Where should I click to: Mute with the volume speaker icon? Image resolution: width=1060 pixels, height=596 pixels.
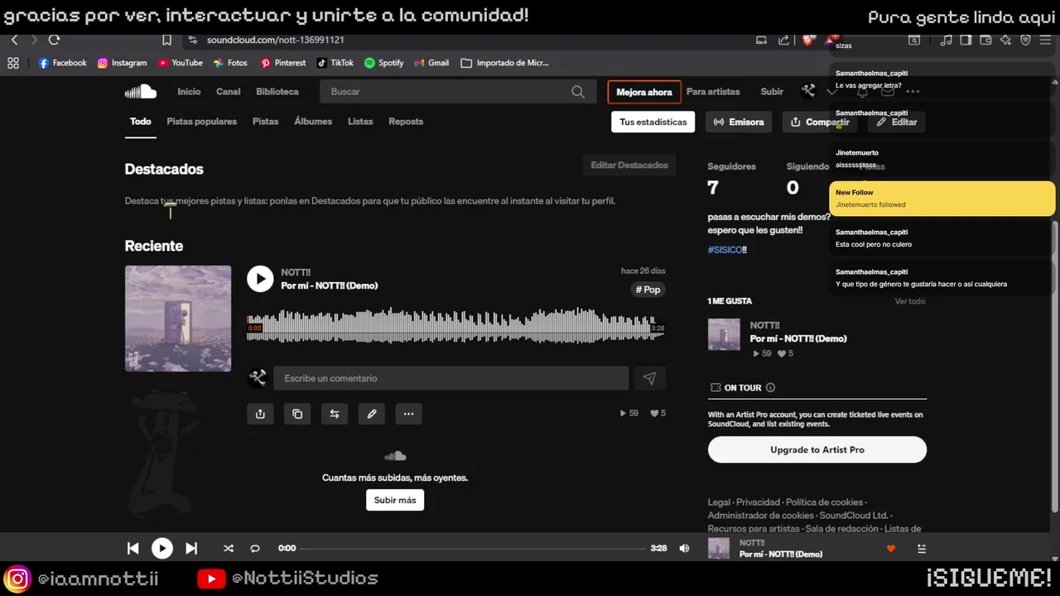point(684,548)
